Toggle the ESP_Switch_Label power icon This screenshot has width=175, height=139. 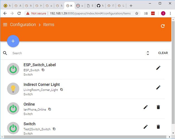(13, 69)
